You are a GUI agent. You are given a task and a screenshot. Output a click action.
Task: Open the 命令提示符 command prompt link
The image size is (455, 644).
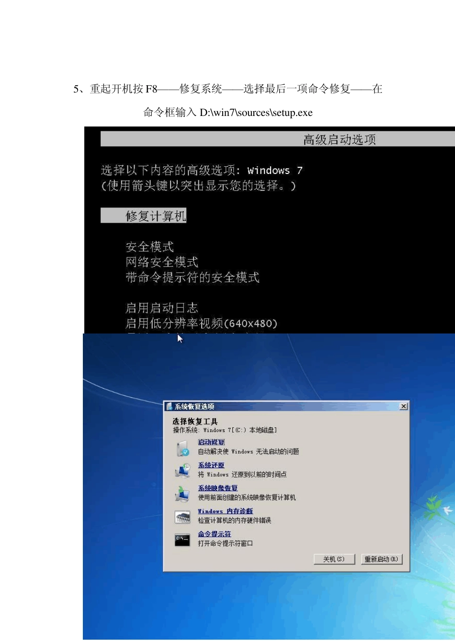pos(215,534)
